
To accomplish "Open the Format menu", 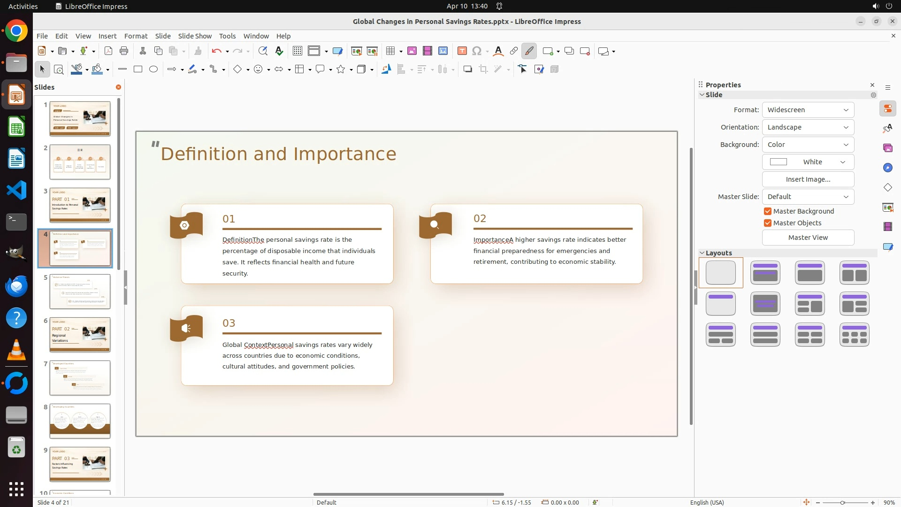I will (x=136, y=36).
